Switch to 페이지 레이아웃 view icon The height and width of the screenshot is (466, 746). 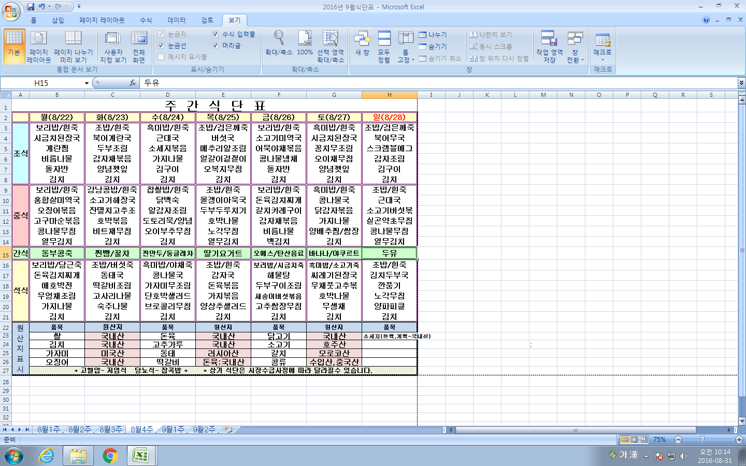[39, 45]
